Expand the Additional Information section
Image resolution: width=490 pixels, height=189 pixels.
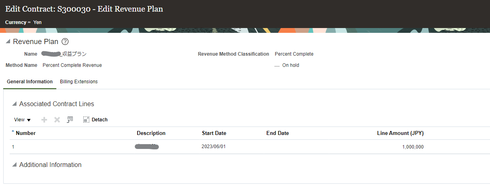pos(14,165)
